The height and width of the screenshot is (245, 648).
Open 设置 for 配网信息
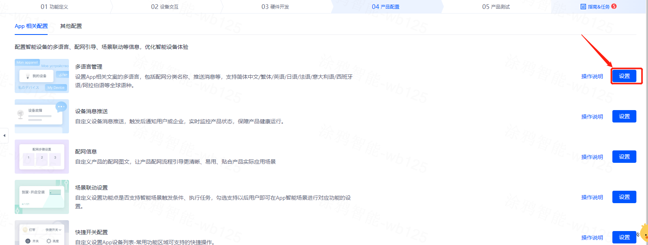click(624, 157)
